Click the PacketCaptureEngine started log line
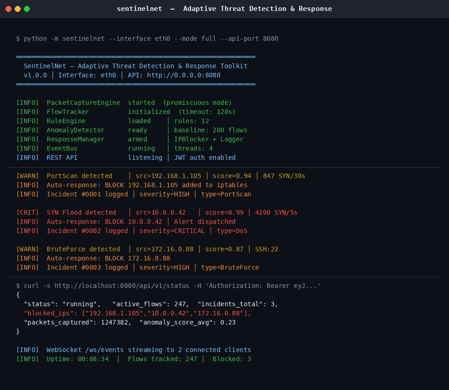This screenshot has height=390, width=449. tap(124, 103)
